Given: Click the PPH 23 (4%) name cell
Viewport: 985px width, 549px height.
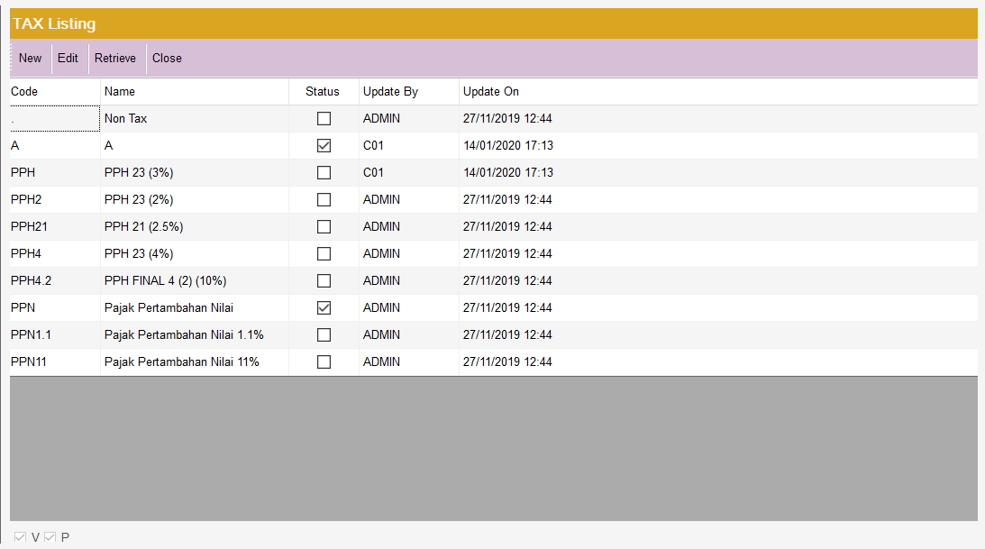Looking at the screenshot, I should click(139, 253).
